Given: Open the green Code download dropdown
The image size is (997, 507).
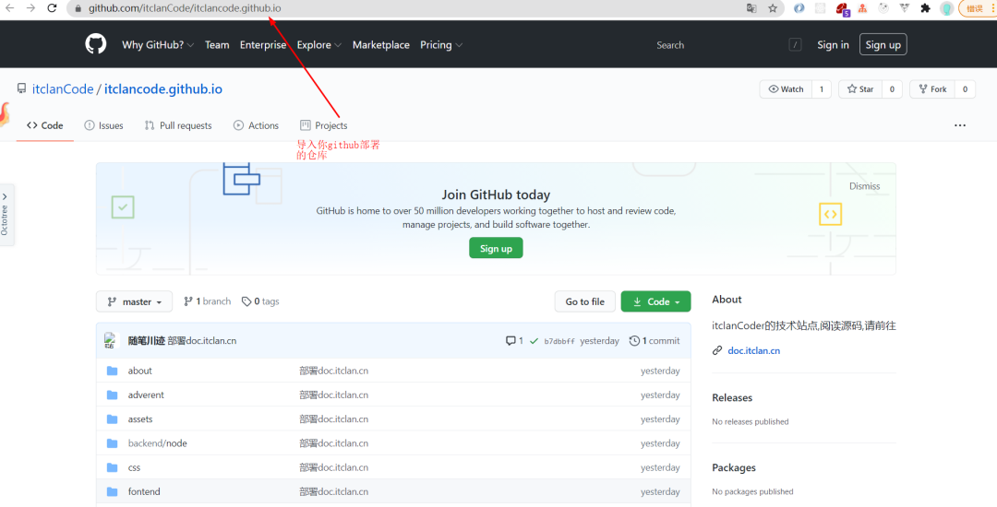Looking at the screenshot, I should pyautogui.click(x=655, y=301).
